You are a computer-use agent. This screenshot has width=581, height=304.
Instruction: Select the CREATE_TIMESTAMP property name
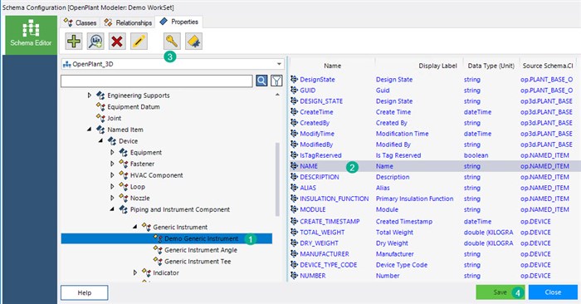pyautogui.click(x=330, y=221)
